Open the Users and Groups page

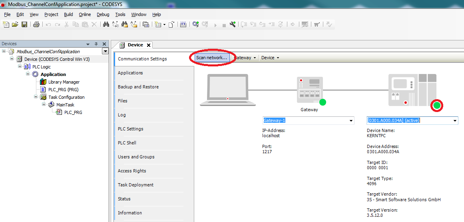tap(136, 157)
